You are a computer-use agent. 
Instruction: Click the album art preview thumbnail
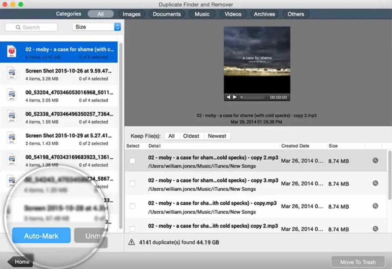click(257, 59)
